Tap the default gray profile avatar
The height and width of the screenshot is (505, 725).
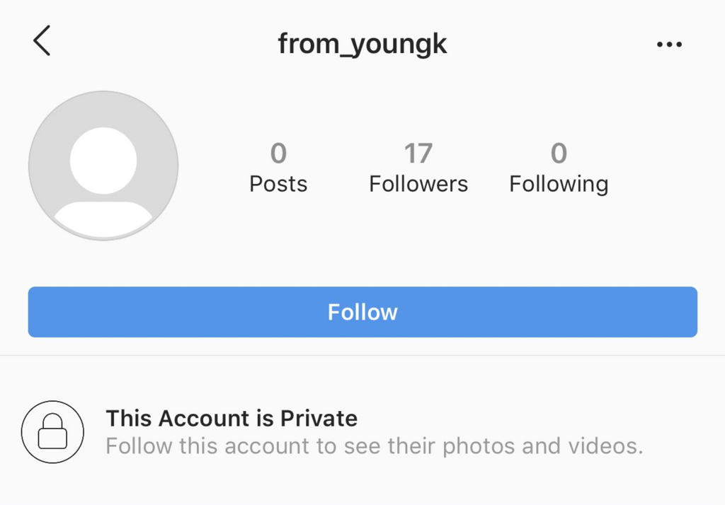[103, 166]
